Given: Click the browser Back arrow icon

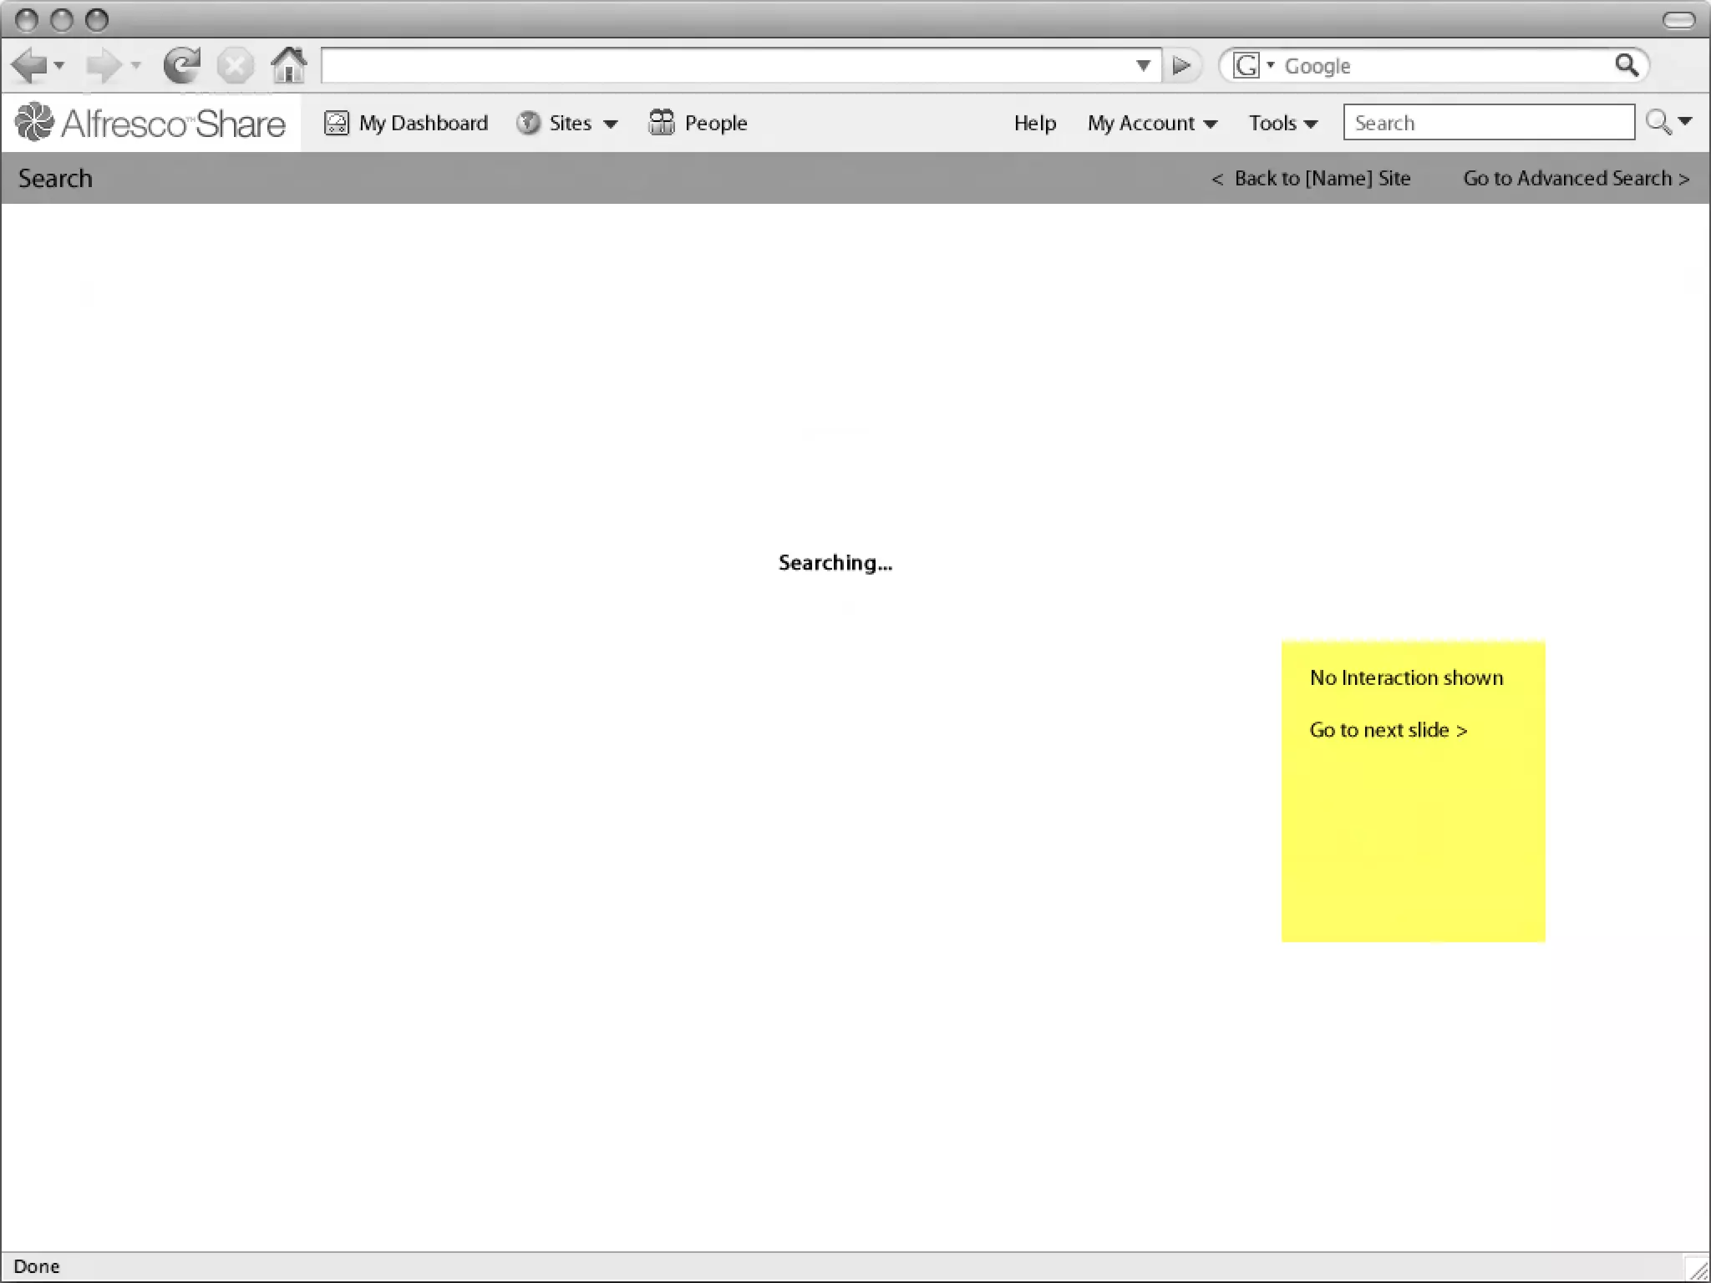Looking at the screenshot, I should coord(30,65).
